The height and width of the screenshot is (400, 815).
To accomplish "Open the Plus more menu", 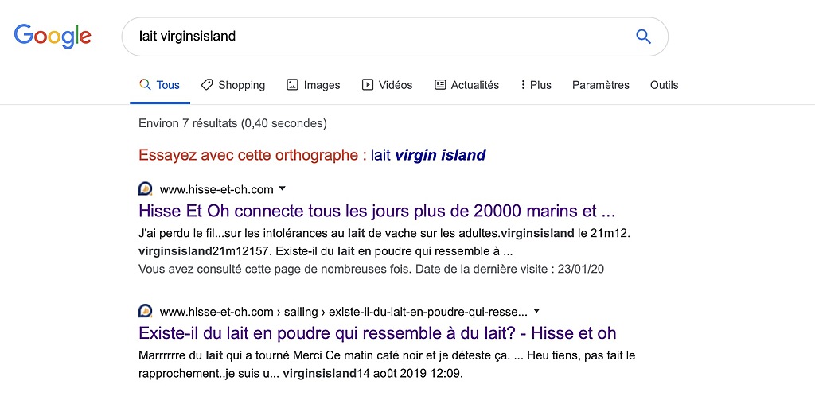I will click(x=536, y=84).
